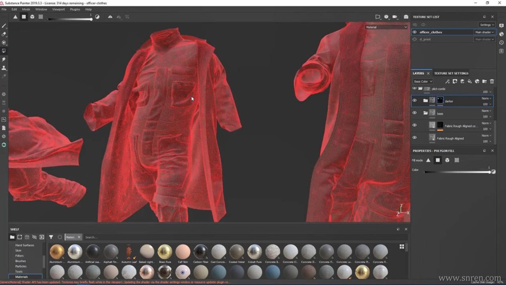Screen dimensions: 506x285
Task: Open Main shader dropdown for officer_clothes
Action: tap(484, 32)
